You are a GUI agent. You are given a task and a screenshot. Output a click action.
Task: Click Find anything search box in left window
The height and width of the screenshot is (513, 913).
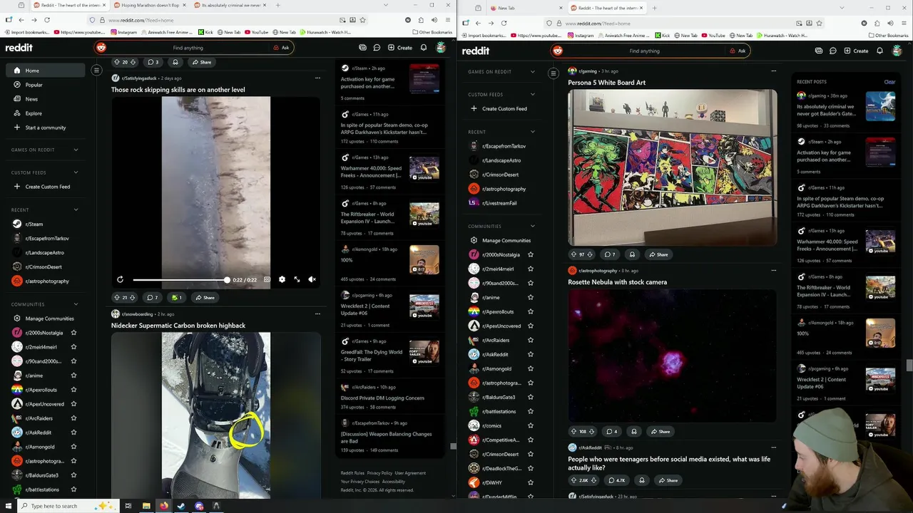[188, 48]
